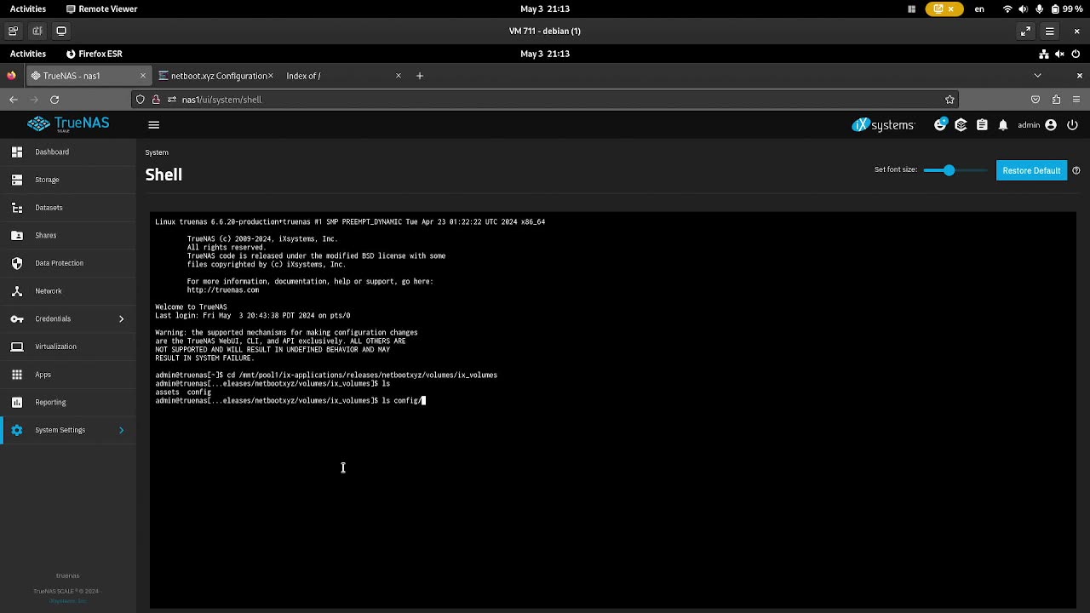The width and height of the screenshot is (1090, 613).
Task: Click the Firefox View icon left of the tabs
Action: coord(11,76)
